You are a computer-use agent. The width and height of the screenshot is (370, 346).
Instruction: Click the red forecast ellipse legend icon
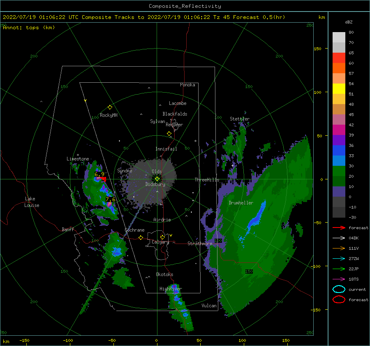tap(339, 300)
